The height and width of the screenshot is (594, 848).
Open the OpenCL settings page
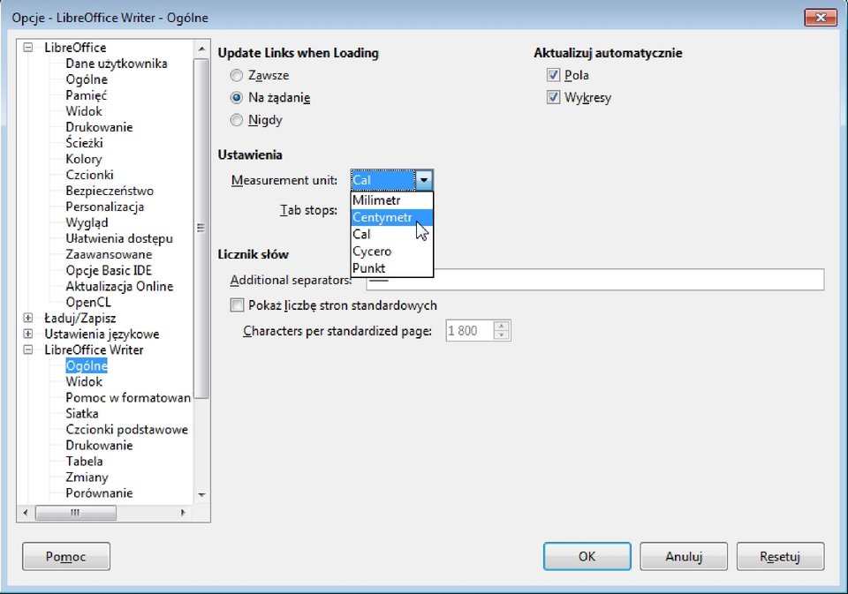click(88, 302)
